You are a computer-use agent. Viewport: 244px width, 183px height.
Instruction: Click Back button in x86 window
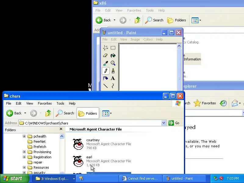103,20
